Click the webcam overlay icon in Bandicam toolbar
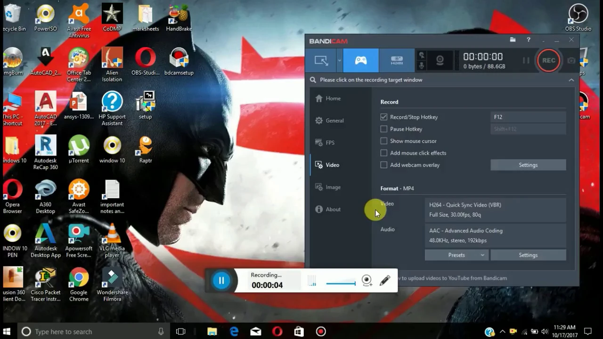 tap(440, 60)
